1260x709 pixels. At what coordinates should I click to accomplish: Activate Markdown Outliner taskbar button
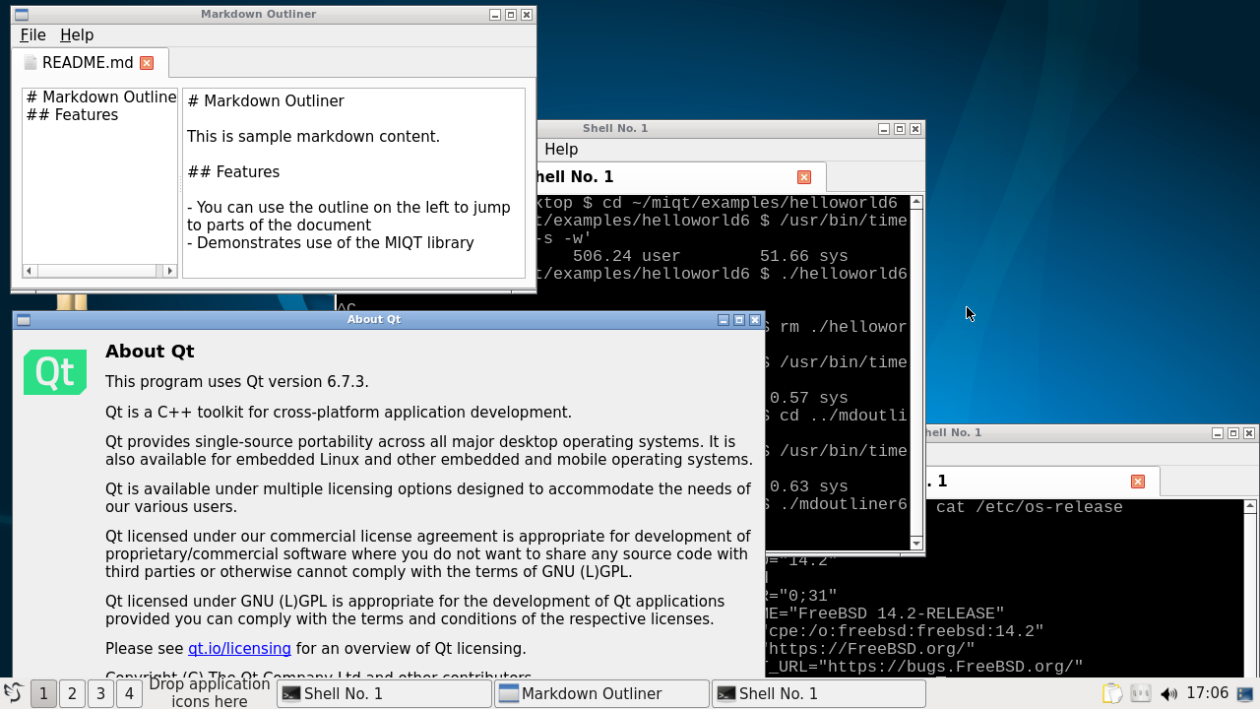(601, 693)
